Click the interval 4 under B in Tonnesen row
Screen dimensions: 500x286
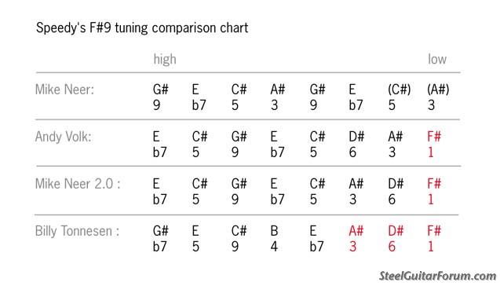pyautogui.click(x=274, y=247)
